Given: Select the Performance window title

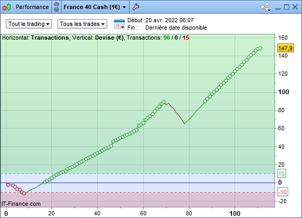Looking at the screenshot, I should point(32,7).
